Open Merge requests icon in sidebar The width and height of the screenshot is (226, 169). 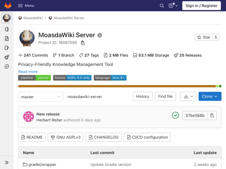[x=7, y=48]
